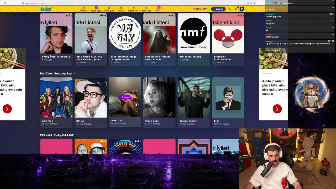
Task: Click the 'Diss Gacha ALCATRAZ 2025' title text
Action: tap(89, 58)
